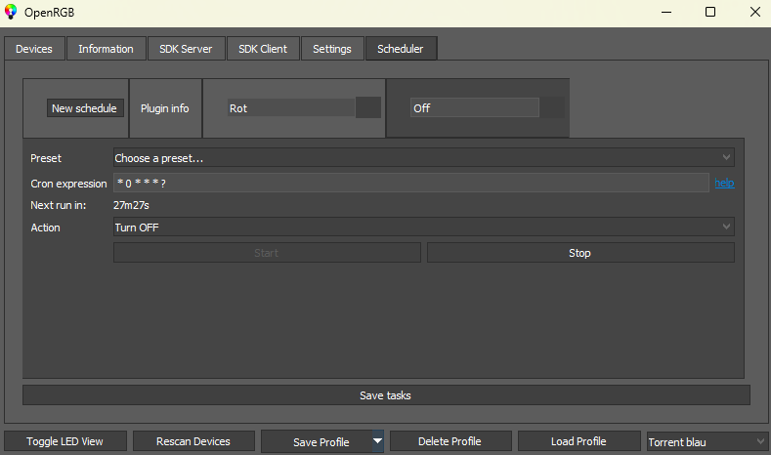Rescan Devices
This screenshot has height=455, width=771.
pyautogui.click(x=193, y=441)
